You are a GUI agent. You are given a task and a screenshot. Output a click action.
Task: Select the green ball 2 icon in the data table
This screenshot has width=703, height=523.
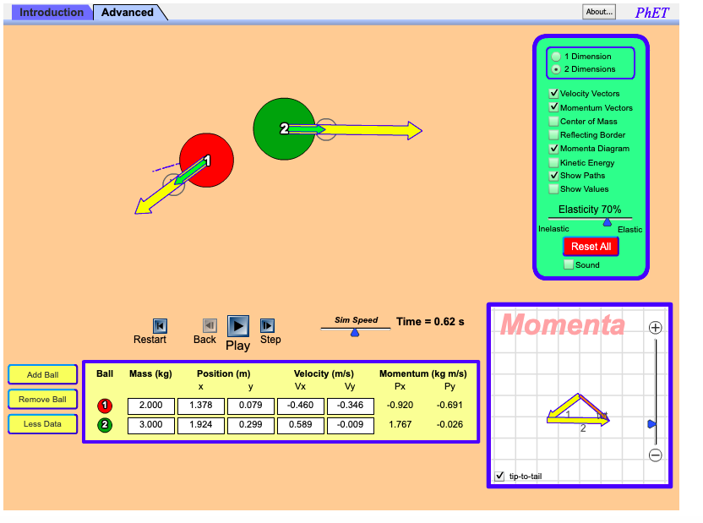(x=105, y=425)
